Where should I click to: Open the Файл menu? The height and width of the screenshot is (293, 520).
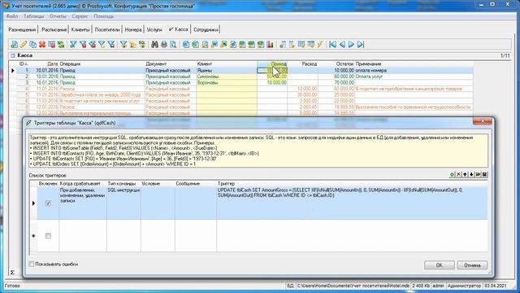[x=12, y=16]
